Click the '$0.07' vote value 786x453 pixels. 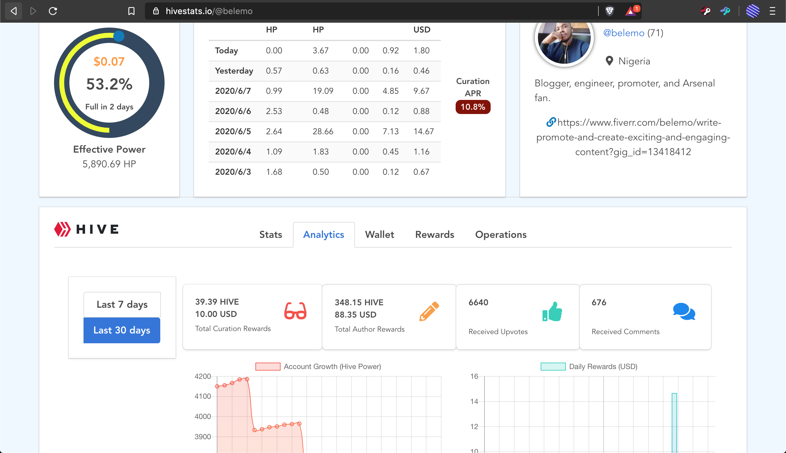click(x=109, y=62)
